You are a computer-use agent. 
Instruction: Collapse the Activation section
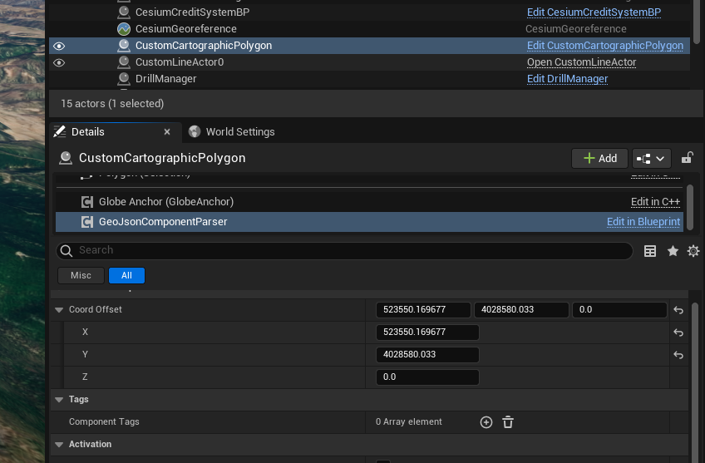point(59,445)
